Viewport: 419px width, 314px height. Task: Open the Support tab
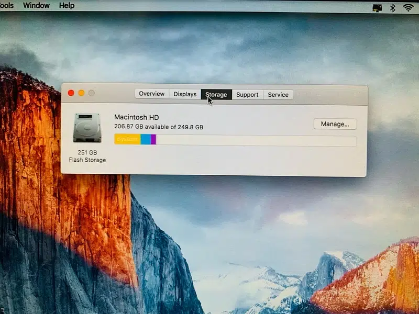[x=247, y=95]
